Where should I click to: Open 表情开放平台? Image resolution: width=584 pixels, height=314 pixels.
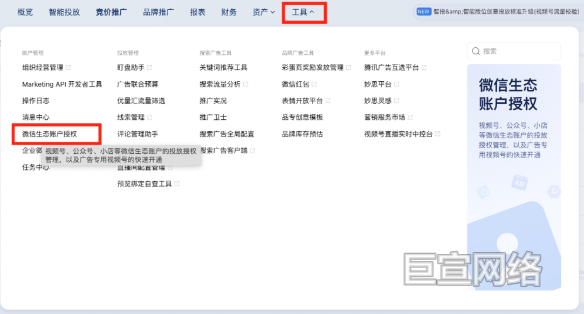[302, 101]
